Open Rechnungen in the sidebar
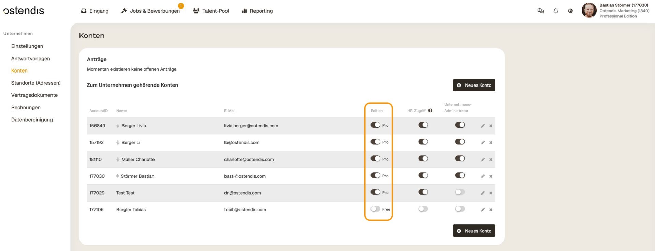655x251 pixels. 26,108
